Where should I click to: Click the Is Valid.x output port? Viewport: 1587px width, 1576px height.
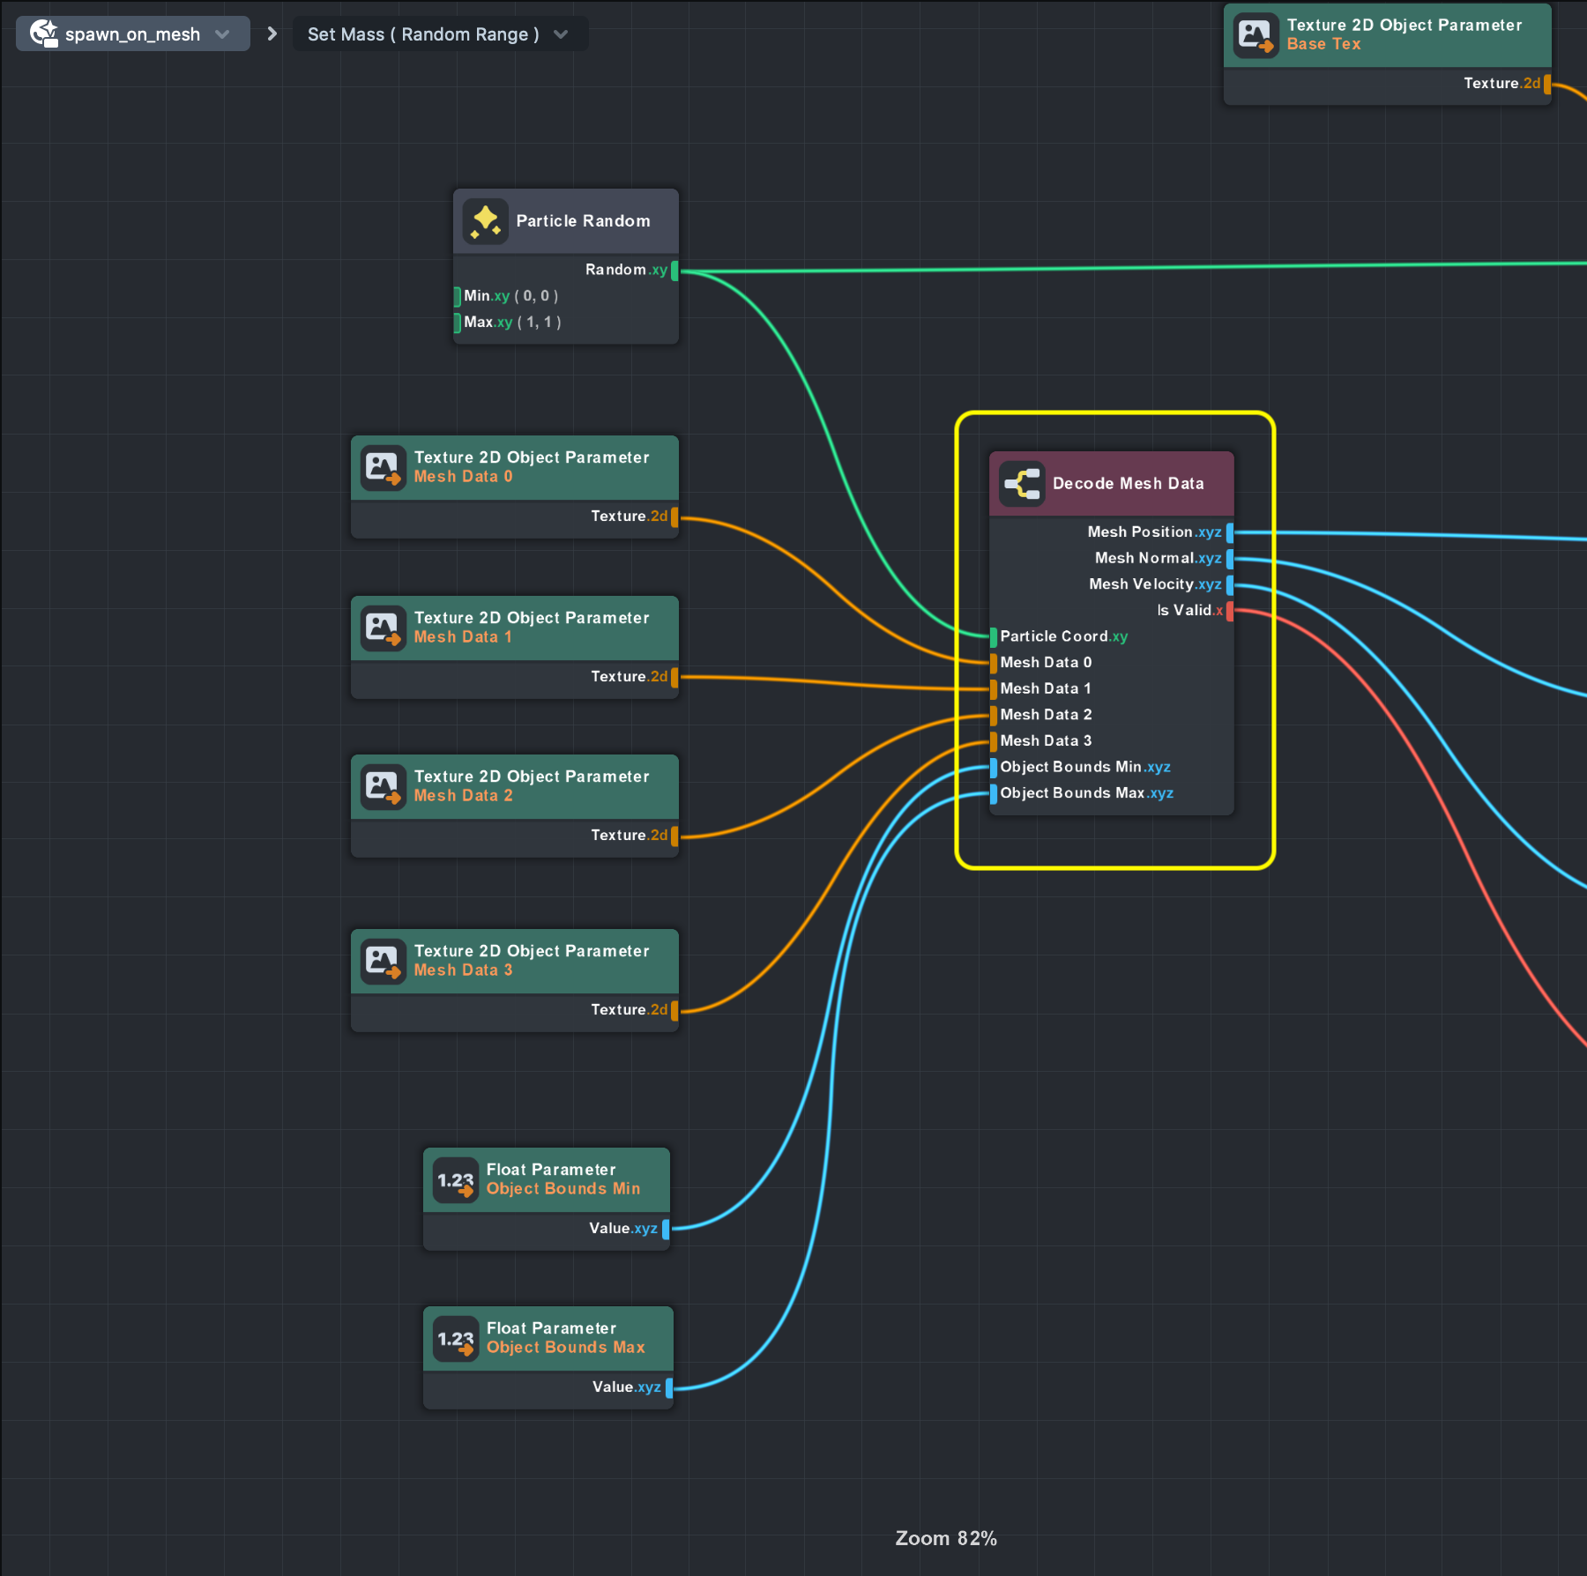click(x=1229, y=611)
